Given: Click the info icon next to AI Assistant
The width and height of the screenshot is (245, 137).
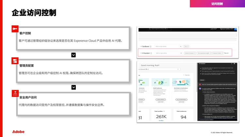Looking at the screenshot, I should [x=151, y=53].
